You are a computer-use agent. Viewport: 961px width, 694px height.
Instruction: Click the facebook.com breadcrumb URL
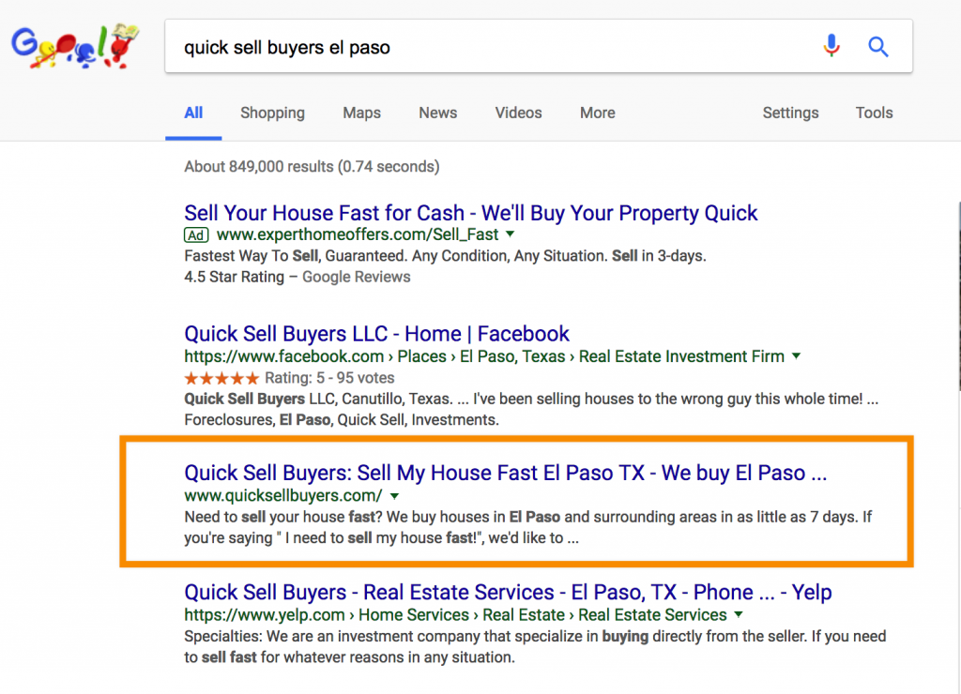coord(484,356)
